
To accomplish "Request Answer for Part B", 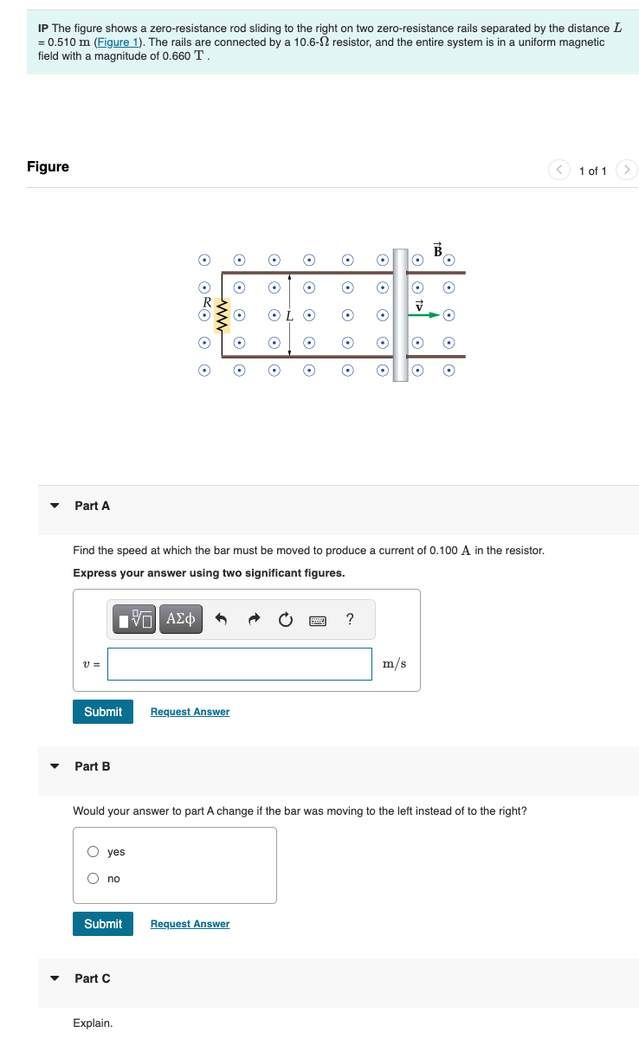I will tap(189, 923).
